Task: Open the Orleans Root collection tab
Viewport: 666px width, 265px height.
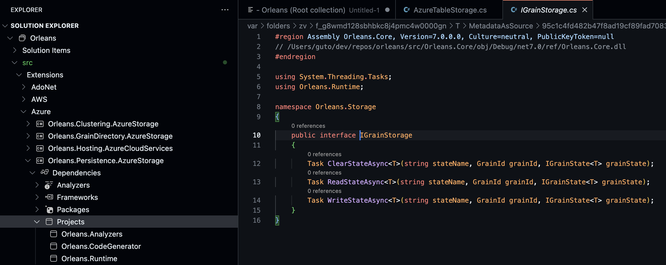Action: click(x=303, y=10)
